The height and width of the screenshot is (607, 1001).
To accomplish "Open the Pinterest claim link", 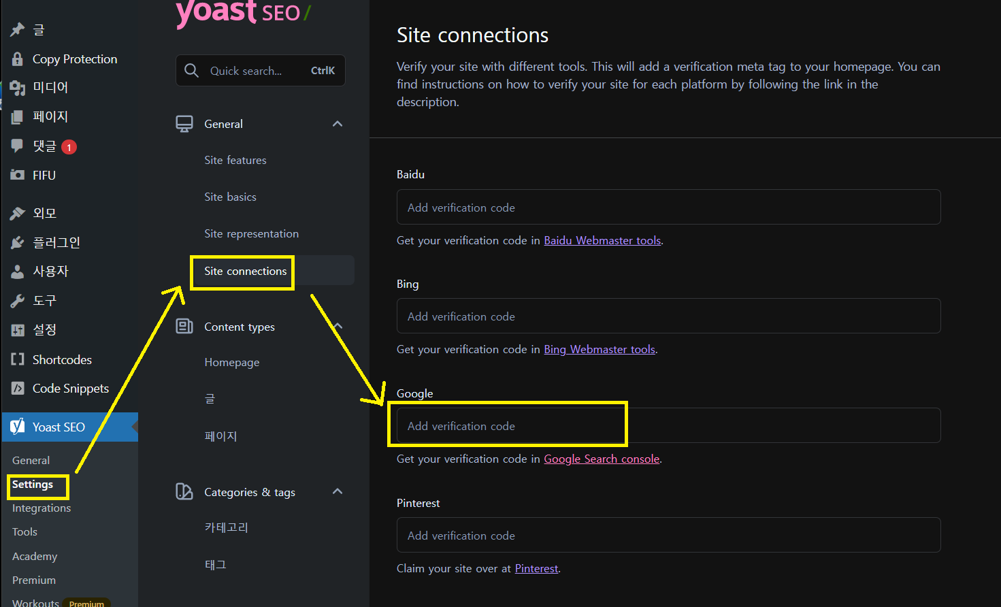I will click(x=536, y=568).
